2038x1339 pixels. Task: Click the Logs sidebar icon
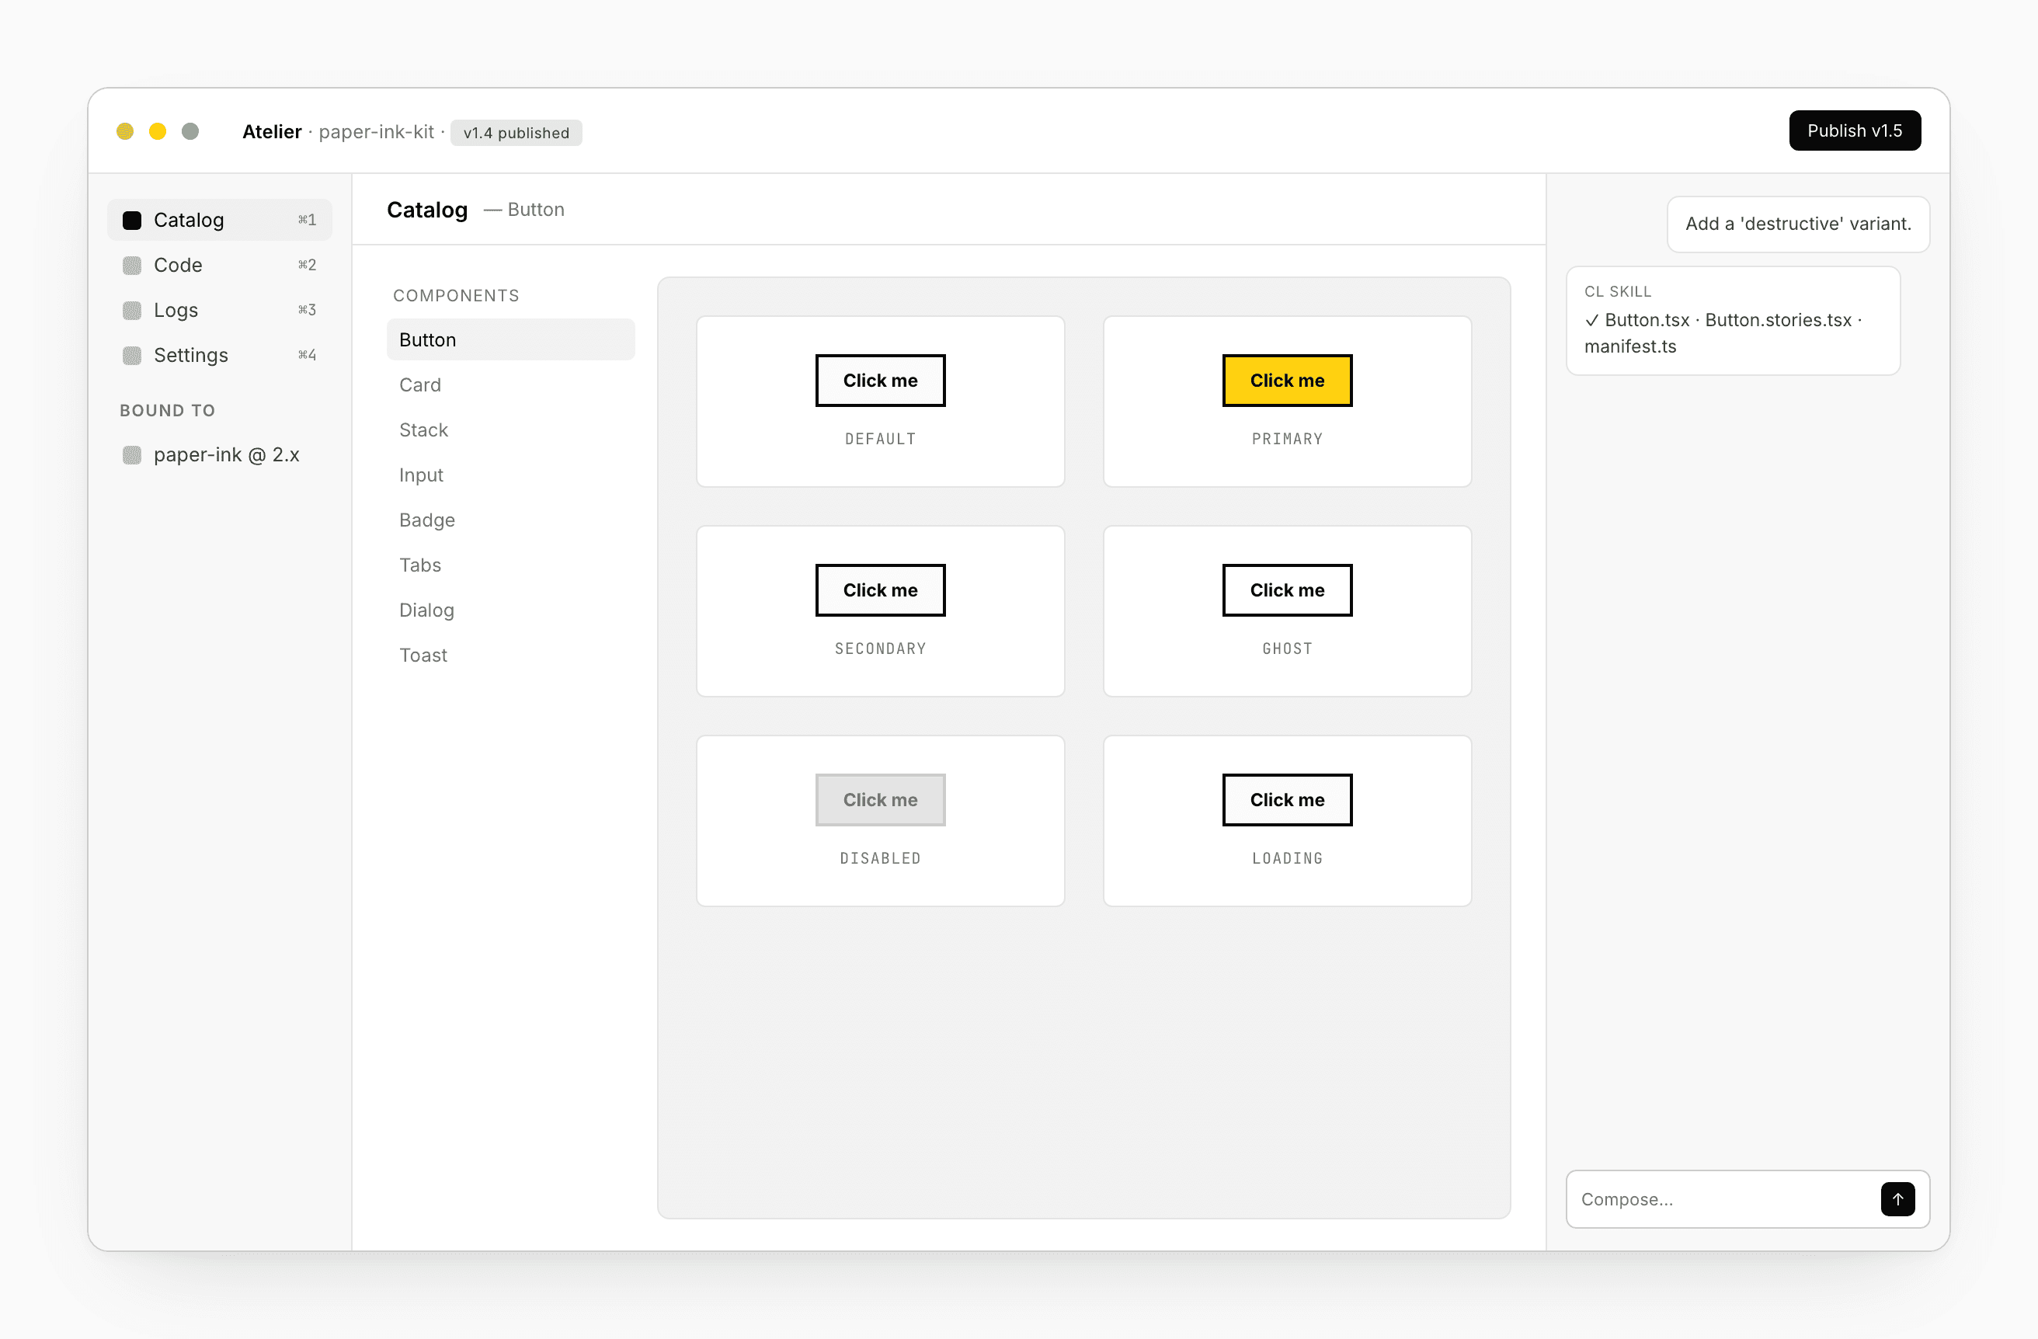132,310
